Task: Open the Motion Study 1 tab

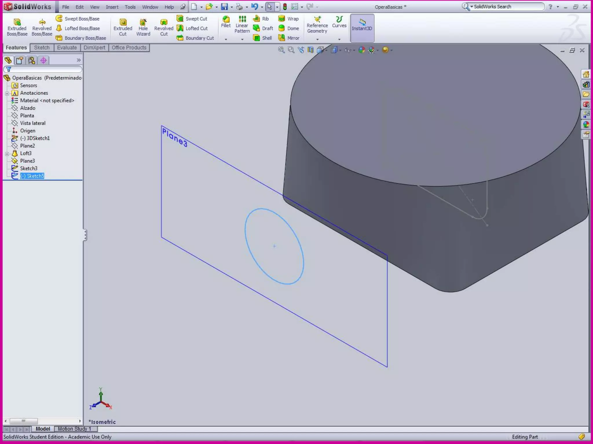Action: tap(74, 429)
